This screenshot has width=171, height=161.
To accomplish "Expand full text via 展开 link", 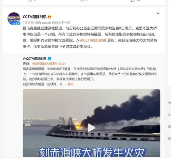I will pos(70,84).
